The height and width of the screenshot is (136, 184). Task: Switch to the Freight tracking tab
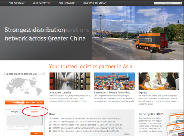coord(14,112)
